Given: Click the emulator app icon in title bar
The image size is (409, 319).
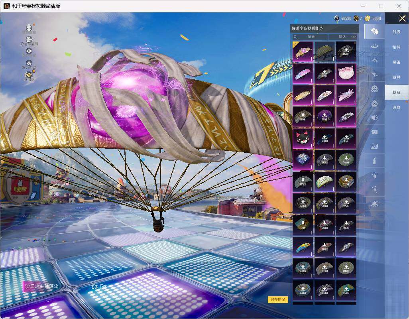Looking at the screenshot, I should (x=6, y=6).
